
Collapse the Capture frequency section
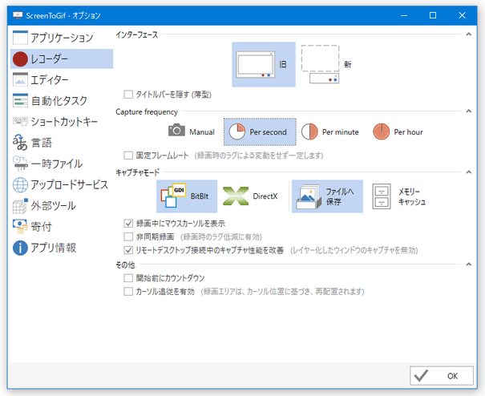click(468, 111)
